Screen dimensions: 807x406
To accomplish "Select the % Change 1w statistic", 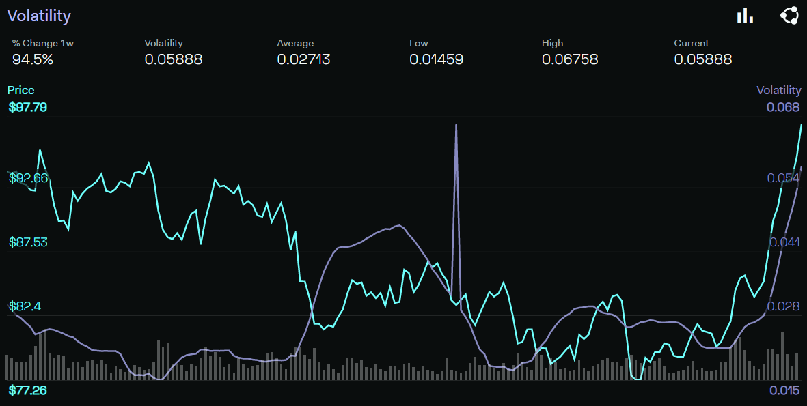I will point(43,42).
